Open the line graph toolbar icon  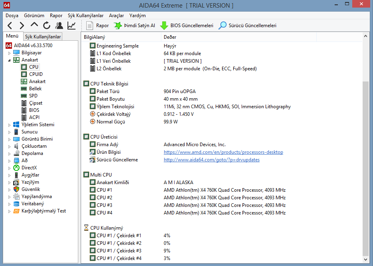point(71,26)
